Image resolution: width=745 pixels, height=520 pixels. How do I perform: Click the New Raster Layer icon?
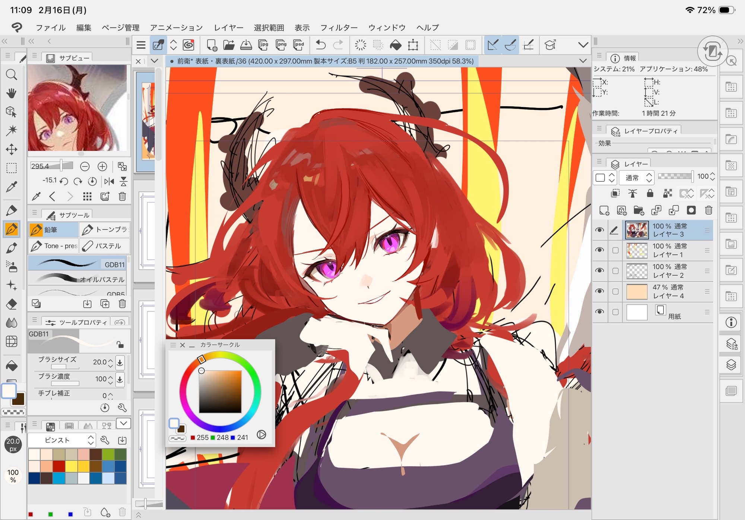(604, 210)
